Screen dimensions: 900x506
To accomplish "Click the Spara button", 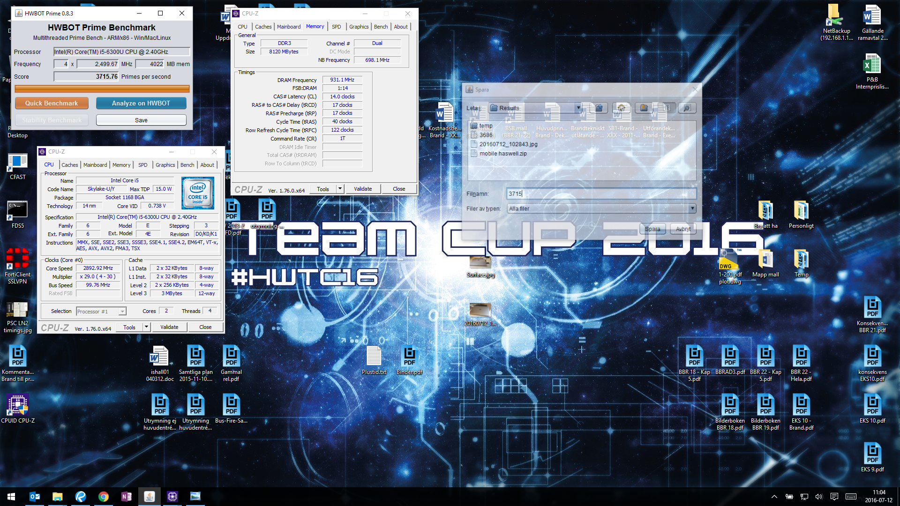I will pos(652,229).
